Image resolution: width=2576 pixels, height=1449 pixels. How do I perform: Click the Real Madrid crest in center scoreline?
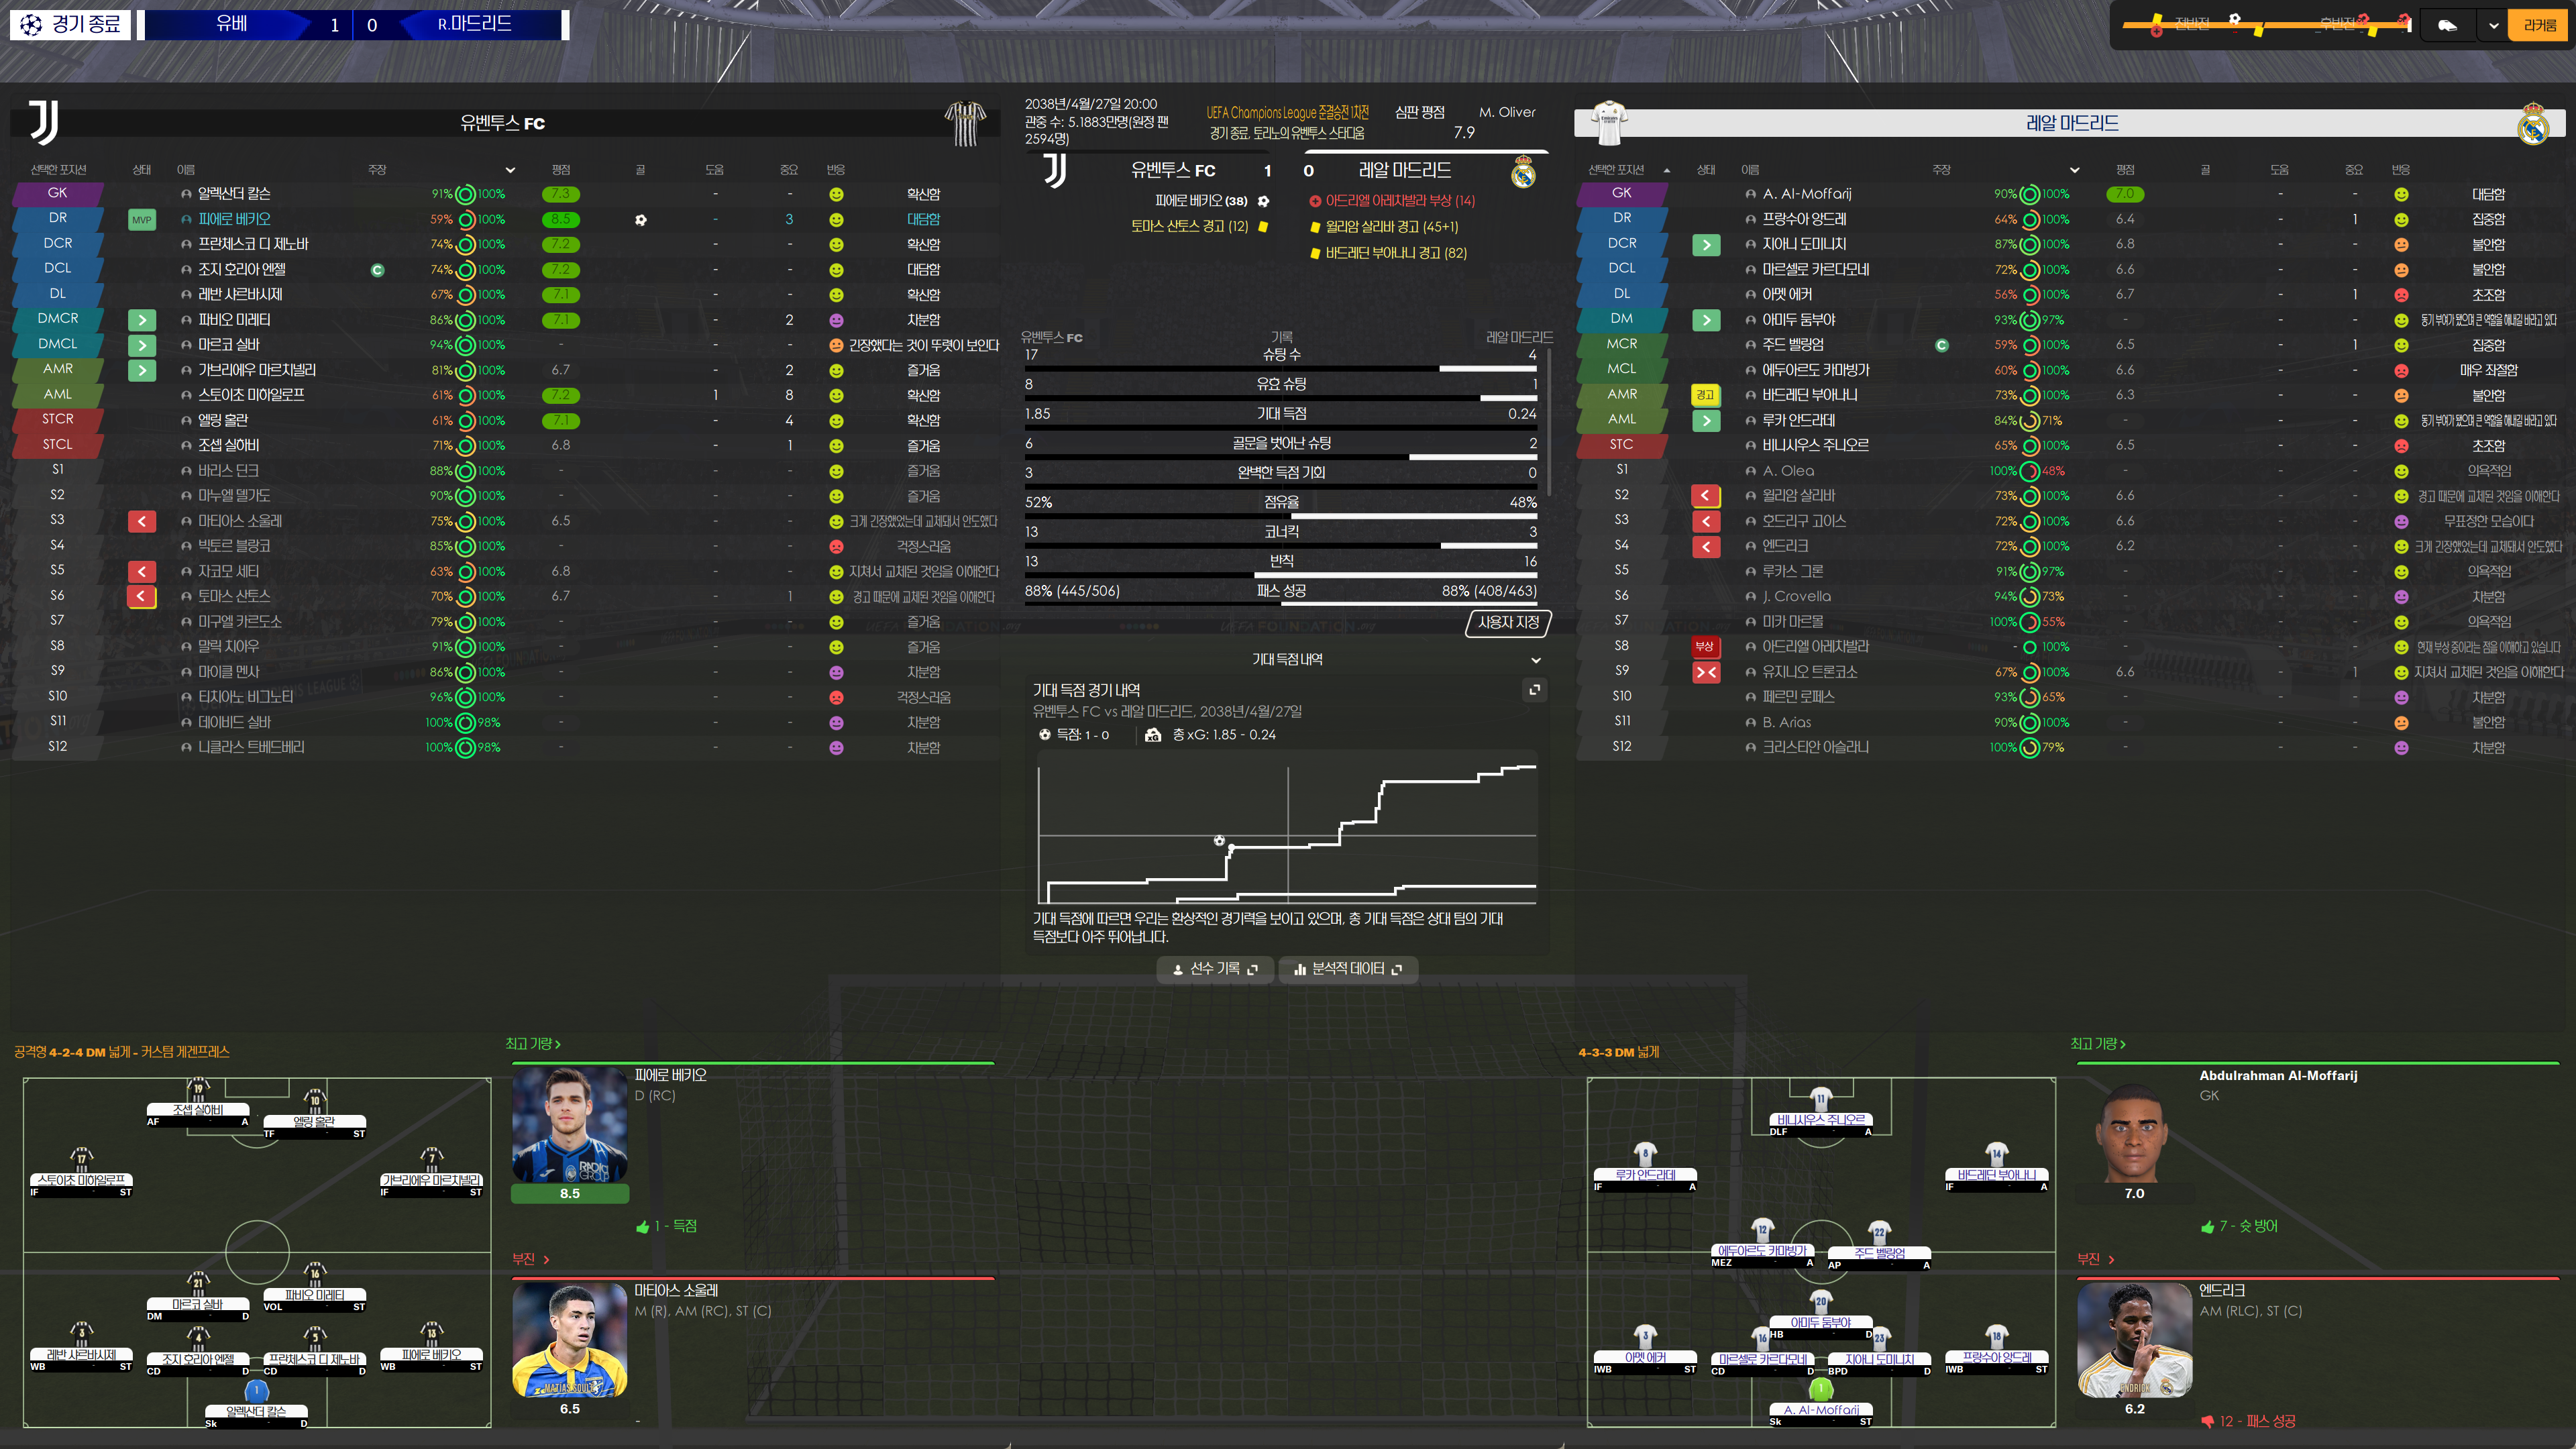[x=1523, y=172]
